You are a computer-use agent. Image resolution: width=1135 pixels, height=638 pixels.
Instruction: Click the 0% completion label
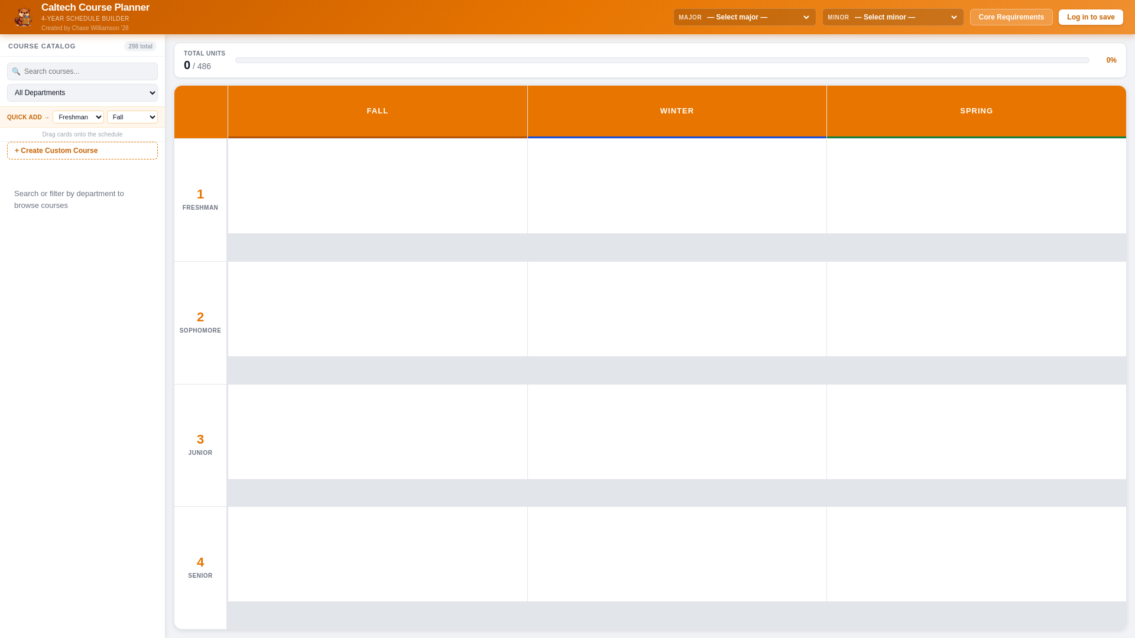(x=1111, y=60)
